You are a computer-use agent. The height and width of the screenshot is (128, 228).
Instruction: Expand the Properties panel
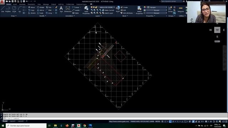pyautogui.click(x=150, y=16)
